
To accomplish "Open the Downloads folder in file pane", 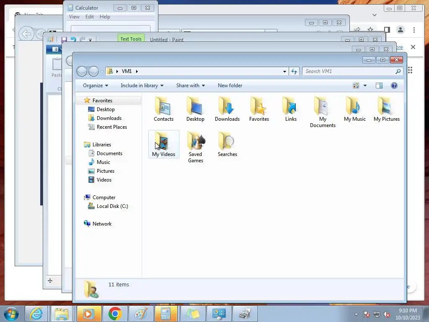I will click(227, 109).
